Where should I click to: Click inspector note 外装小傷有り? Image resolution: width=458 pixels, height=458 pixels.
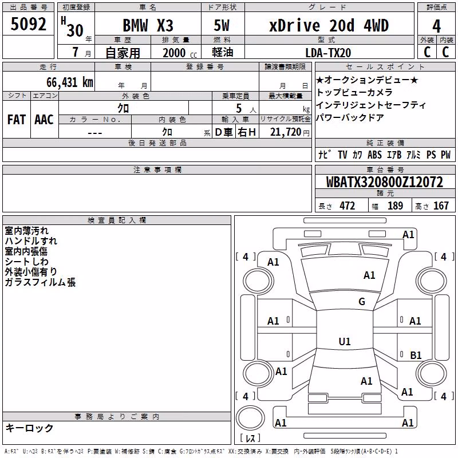point(31,271)
